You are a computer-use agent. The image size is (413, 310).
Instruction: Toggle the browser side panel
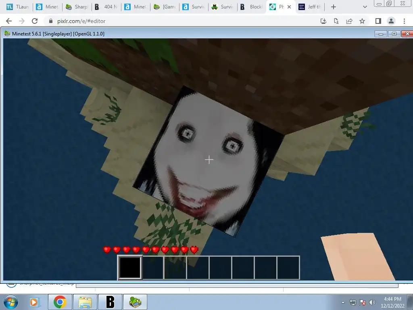[378, 21]
